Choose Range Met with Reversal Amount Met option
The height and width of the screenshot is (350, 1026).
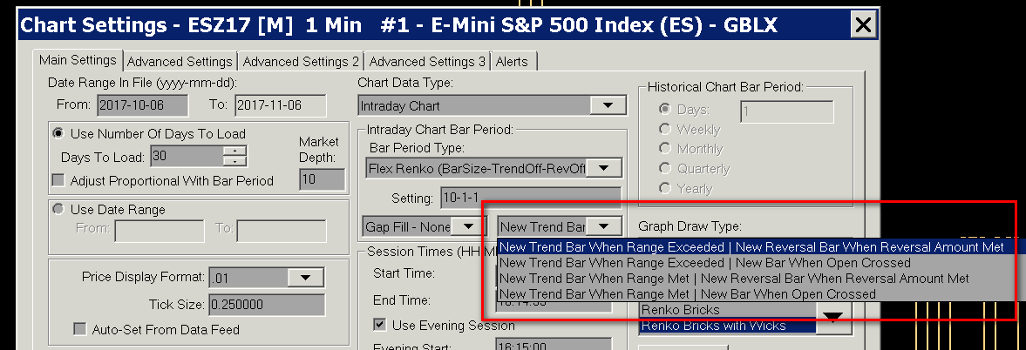(759, 279)
